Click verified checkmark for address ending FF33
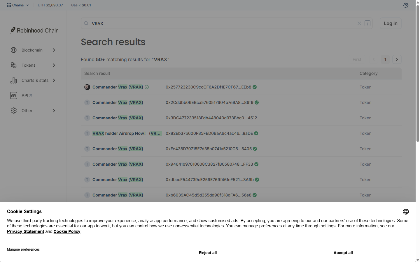The image size is (420, 262). coord(256,164)
